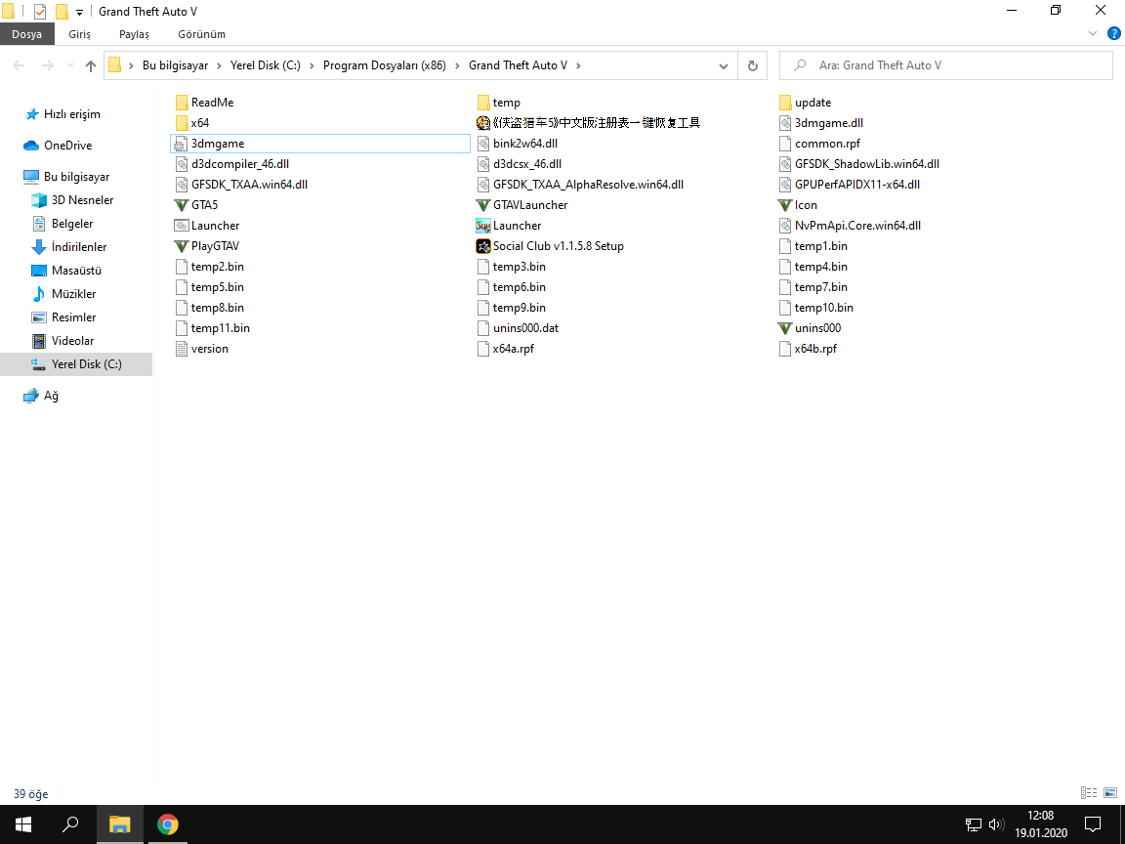Screen dimensions: 1125x844
Task: Navigate to Bu bilgisayar in address bar
Action: 175,65
